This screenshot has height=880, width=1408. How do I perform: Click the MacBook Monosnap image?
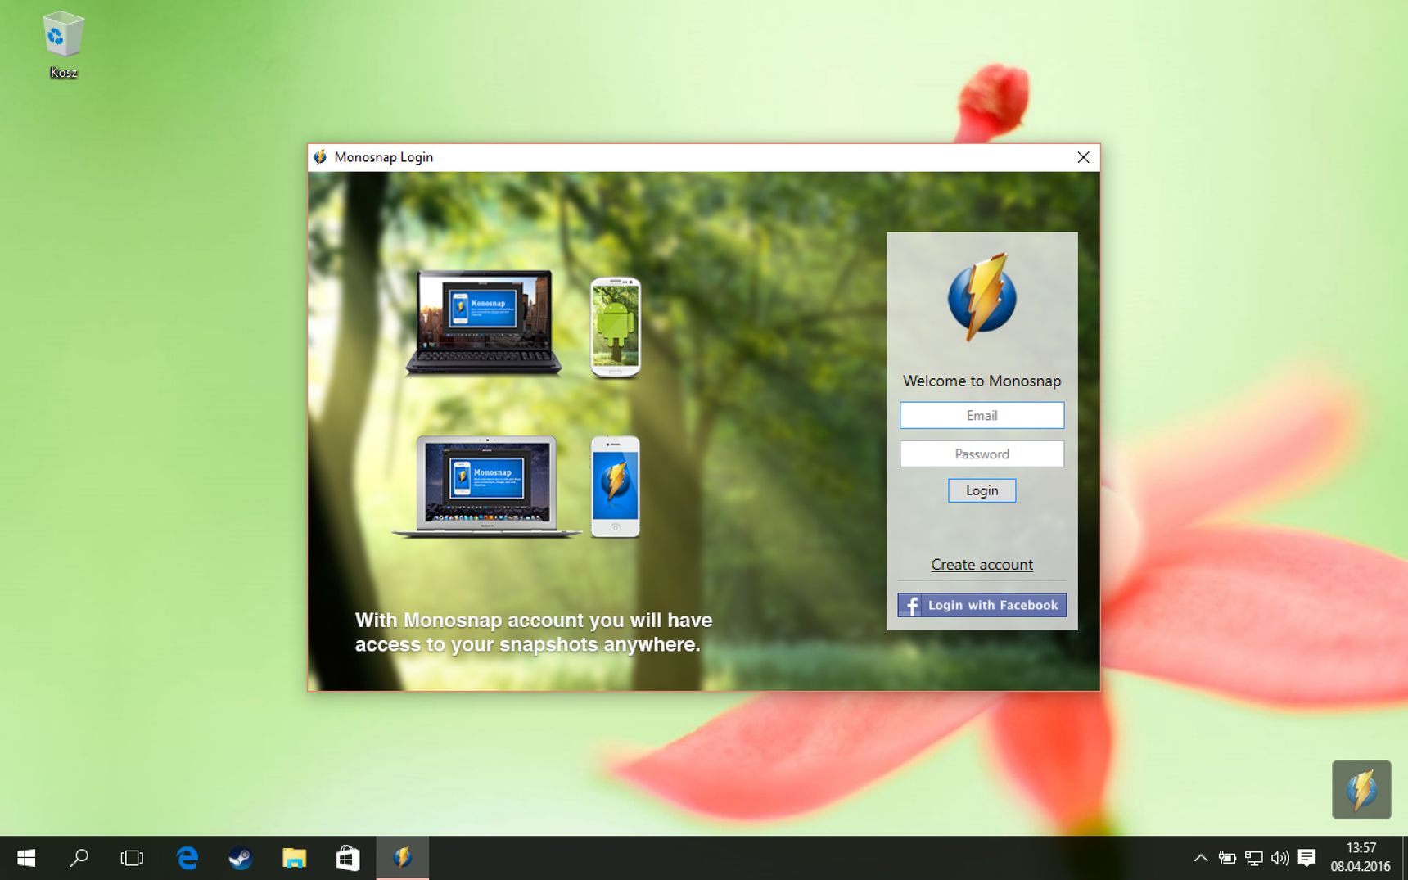tap(487, 487)
